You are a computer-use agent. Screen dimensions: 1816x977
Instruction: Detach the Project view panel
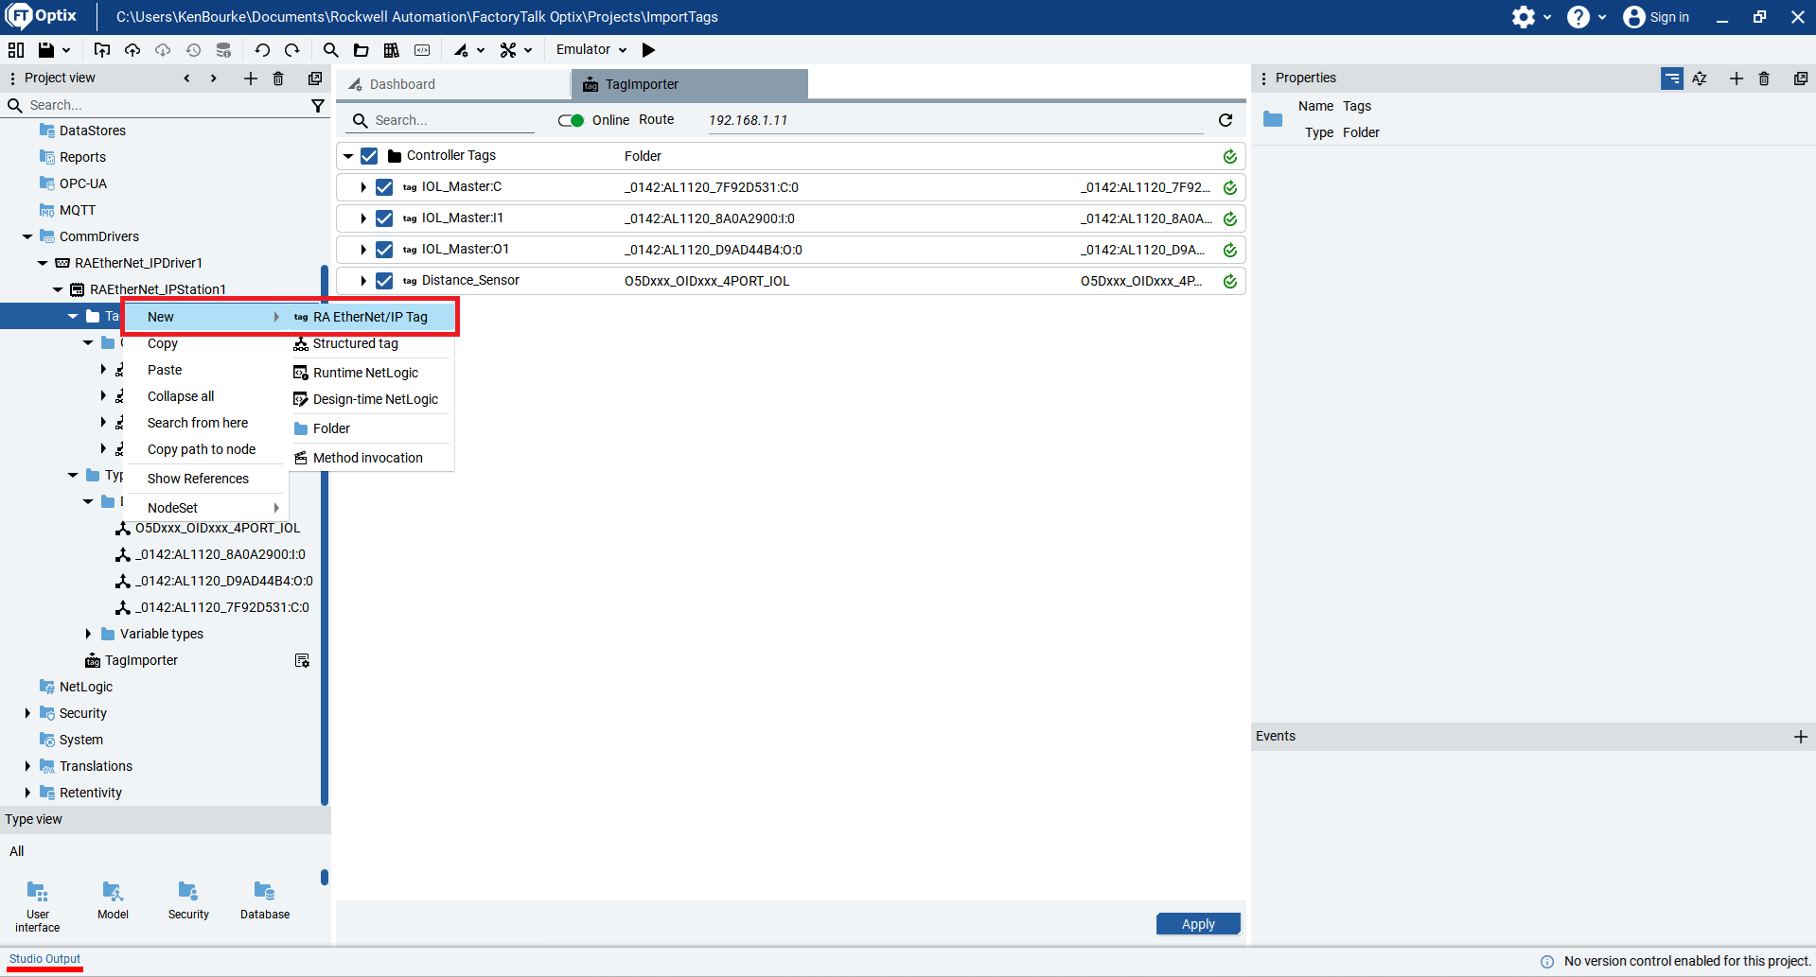point(315,79)
